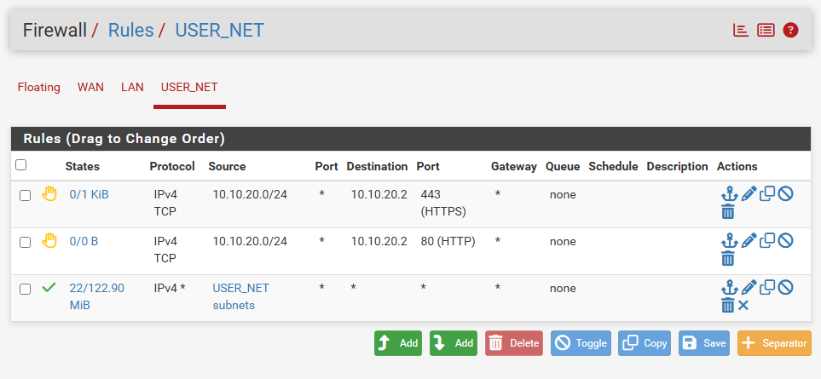Click the red Delete button
Image resolution: width=821 pixels, height=379 pixels.
[x=514, y=343]
